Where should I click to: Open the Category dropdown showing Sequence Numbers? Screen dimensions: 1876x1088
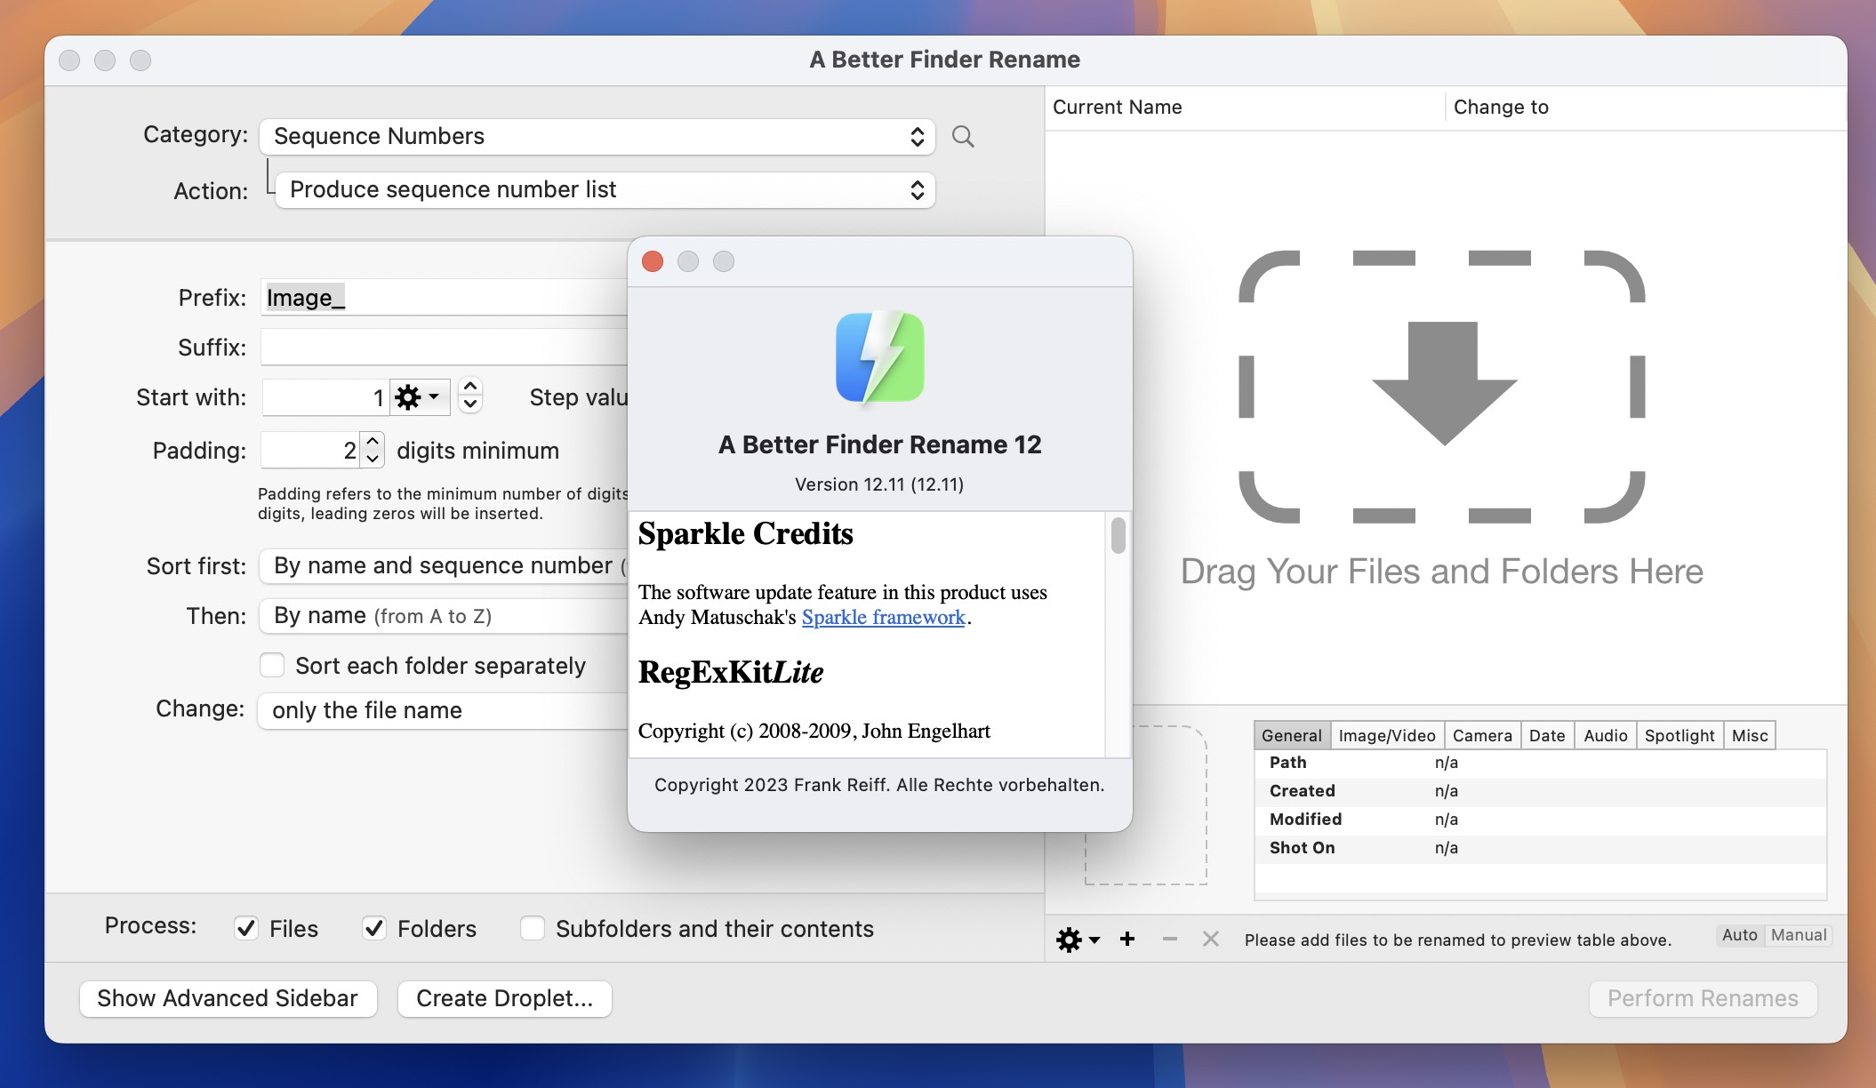pyautogui.click(x=597, y=136)
